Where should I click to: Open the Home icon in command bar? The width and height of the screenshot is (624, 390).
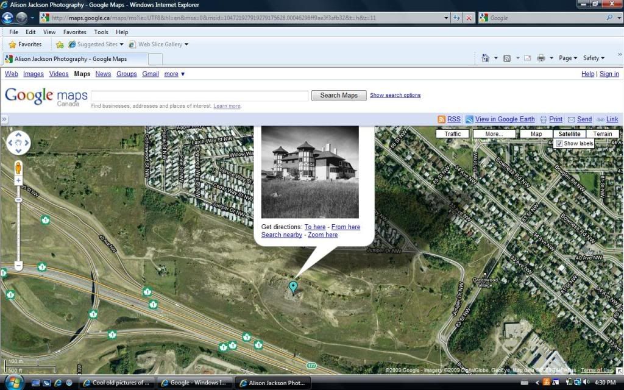pos(485,58)
